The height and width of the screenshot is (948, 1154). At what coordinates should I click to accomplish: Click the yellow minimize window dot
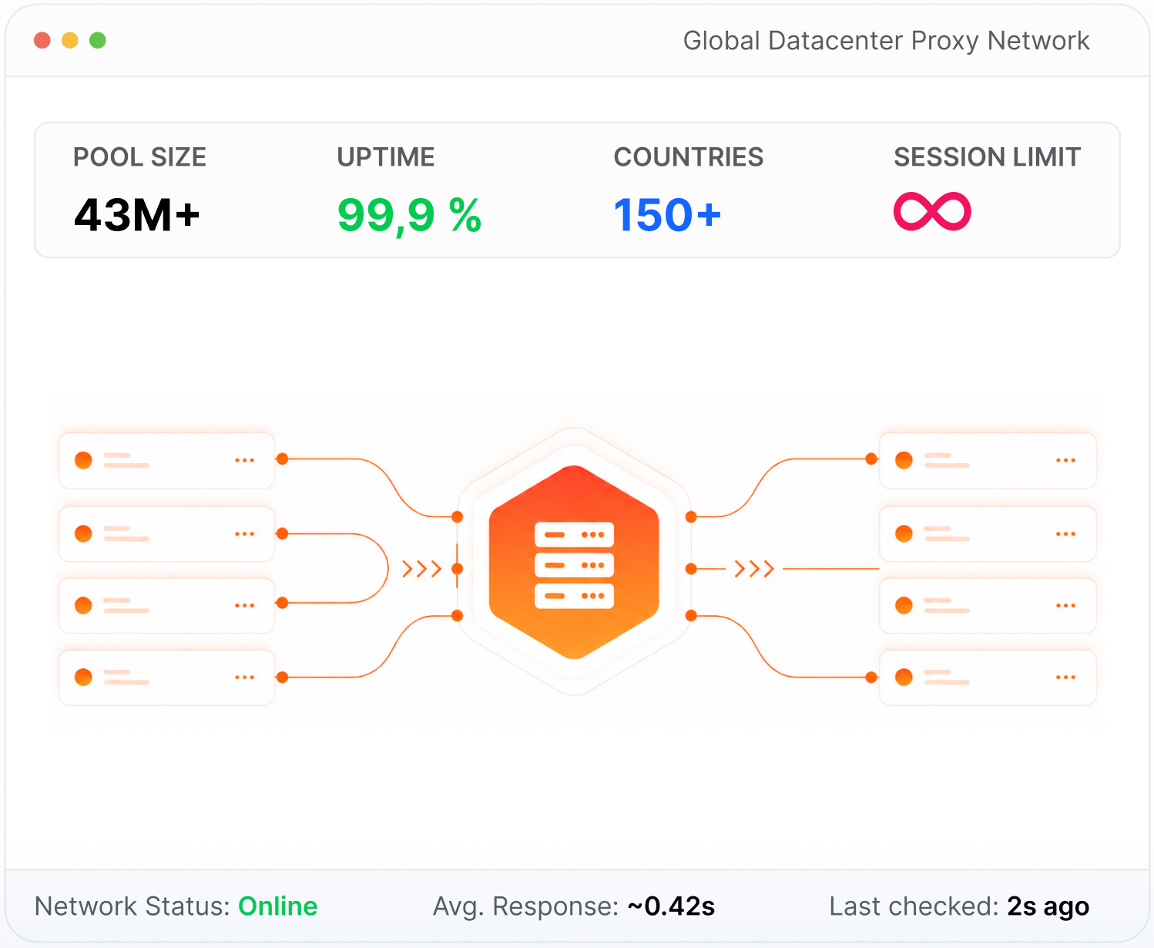(x=70, y=40)
